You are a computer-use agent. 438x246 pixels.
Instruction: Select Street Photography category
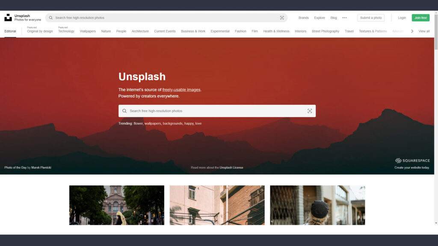(x=326, y=31)
